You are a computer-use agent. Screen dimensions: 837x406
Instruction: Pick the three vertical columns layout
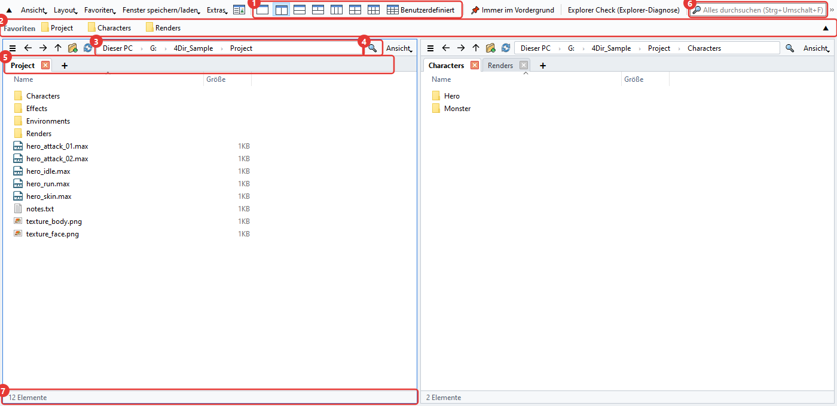(x=337, y=10)
